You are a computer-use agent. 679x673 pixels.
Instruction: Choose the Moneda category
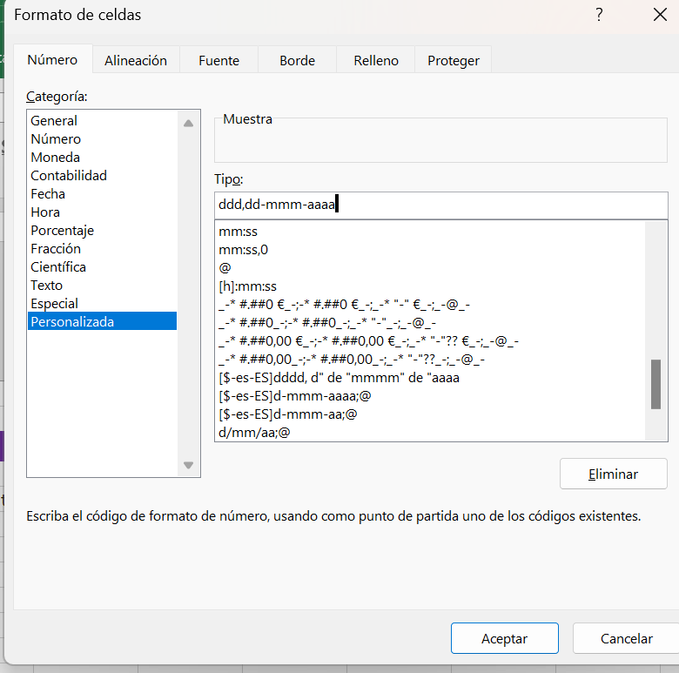pos(102,158)
